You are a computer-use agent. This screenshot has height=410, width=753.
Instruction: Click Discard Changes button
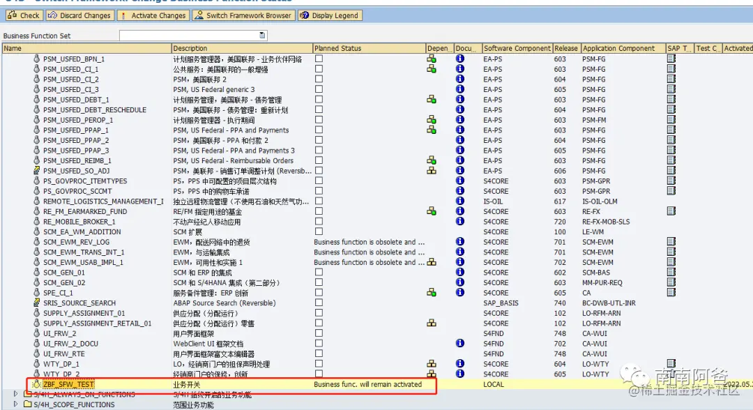pyautogui.click(x=79, y=15)
